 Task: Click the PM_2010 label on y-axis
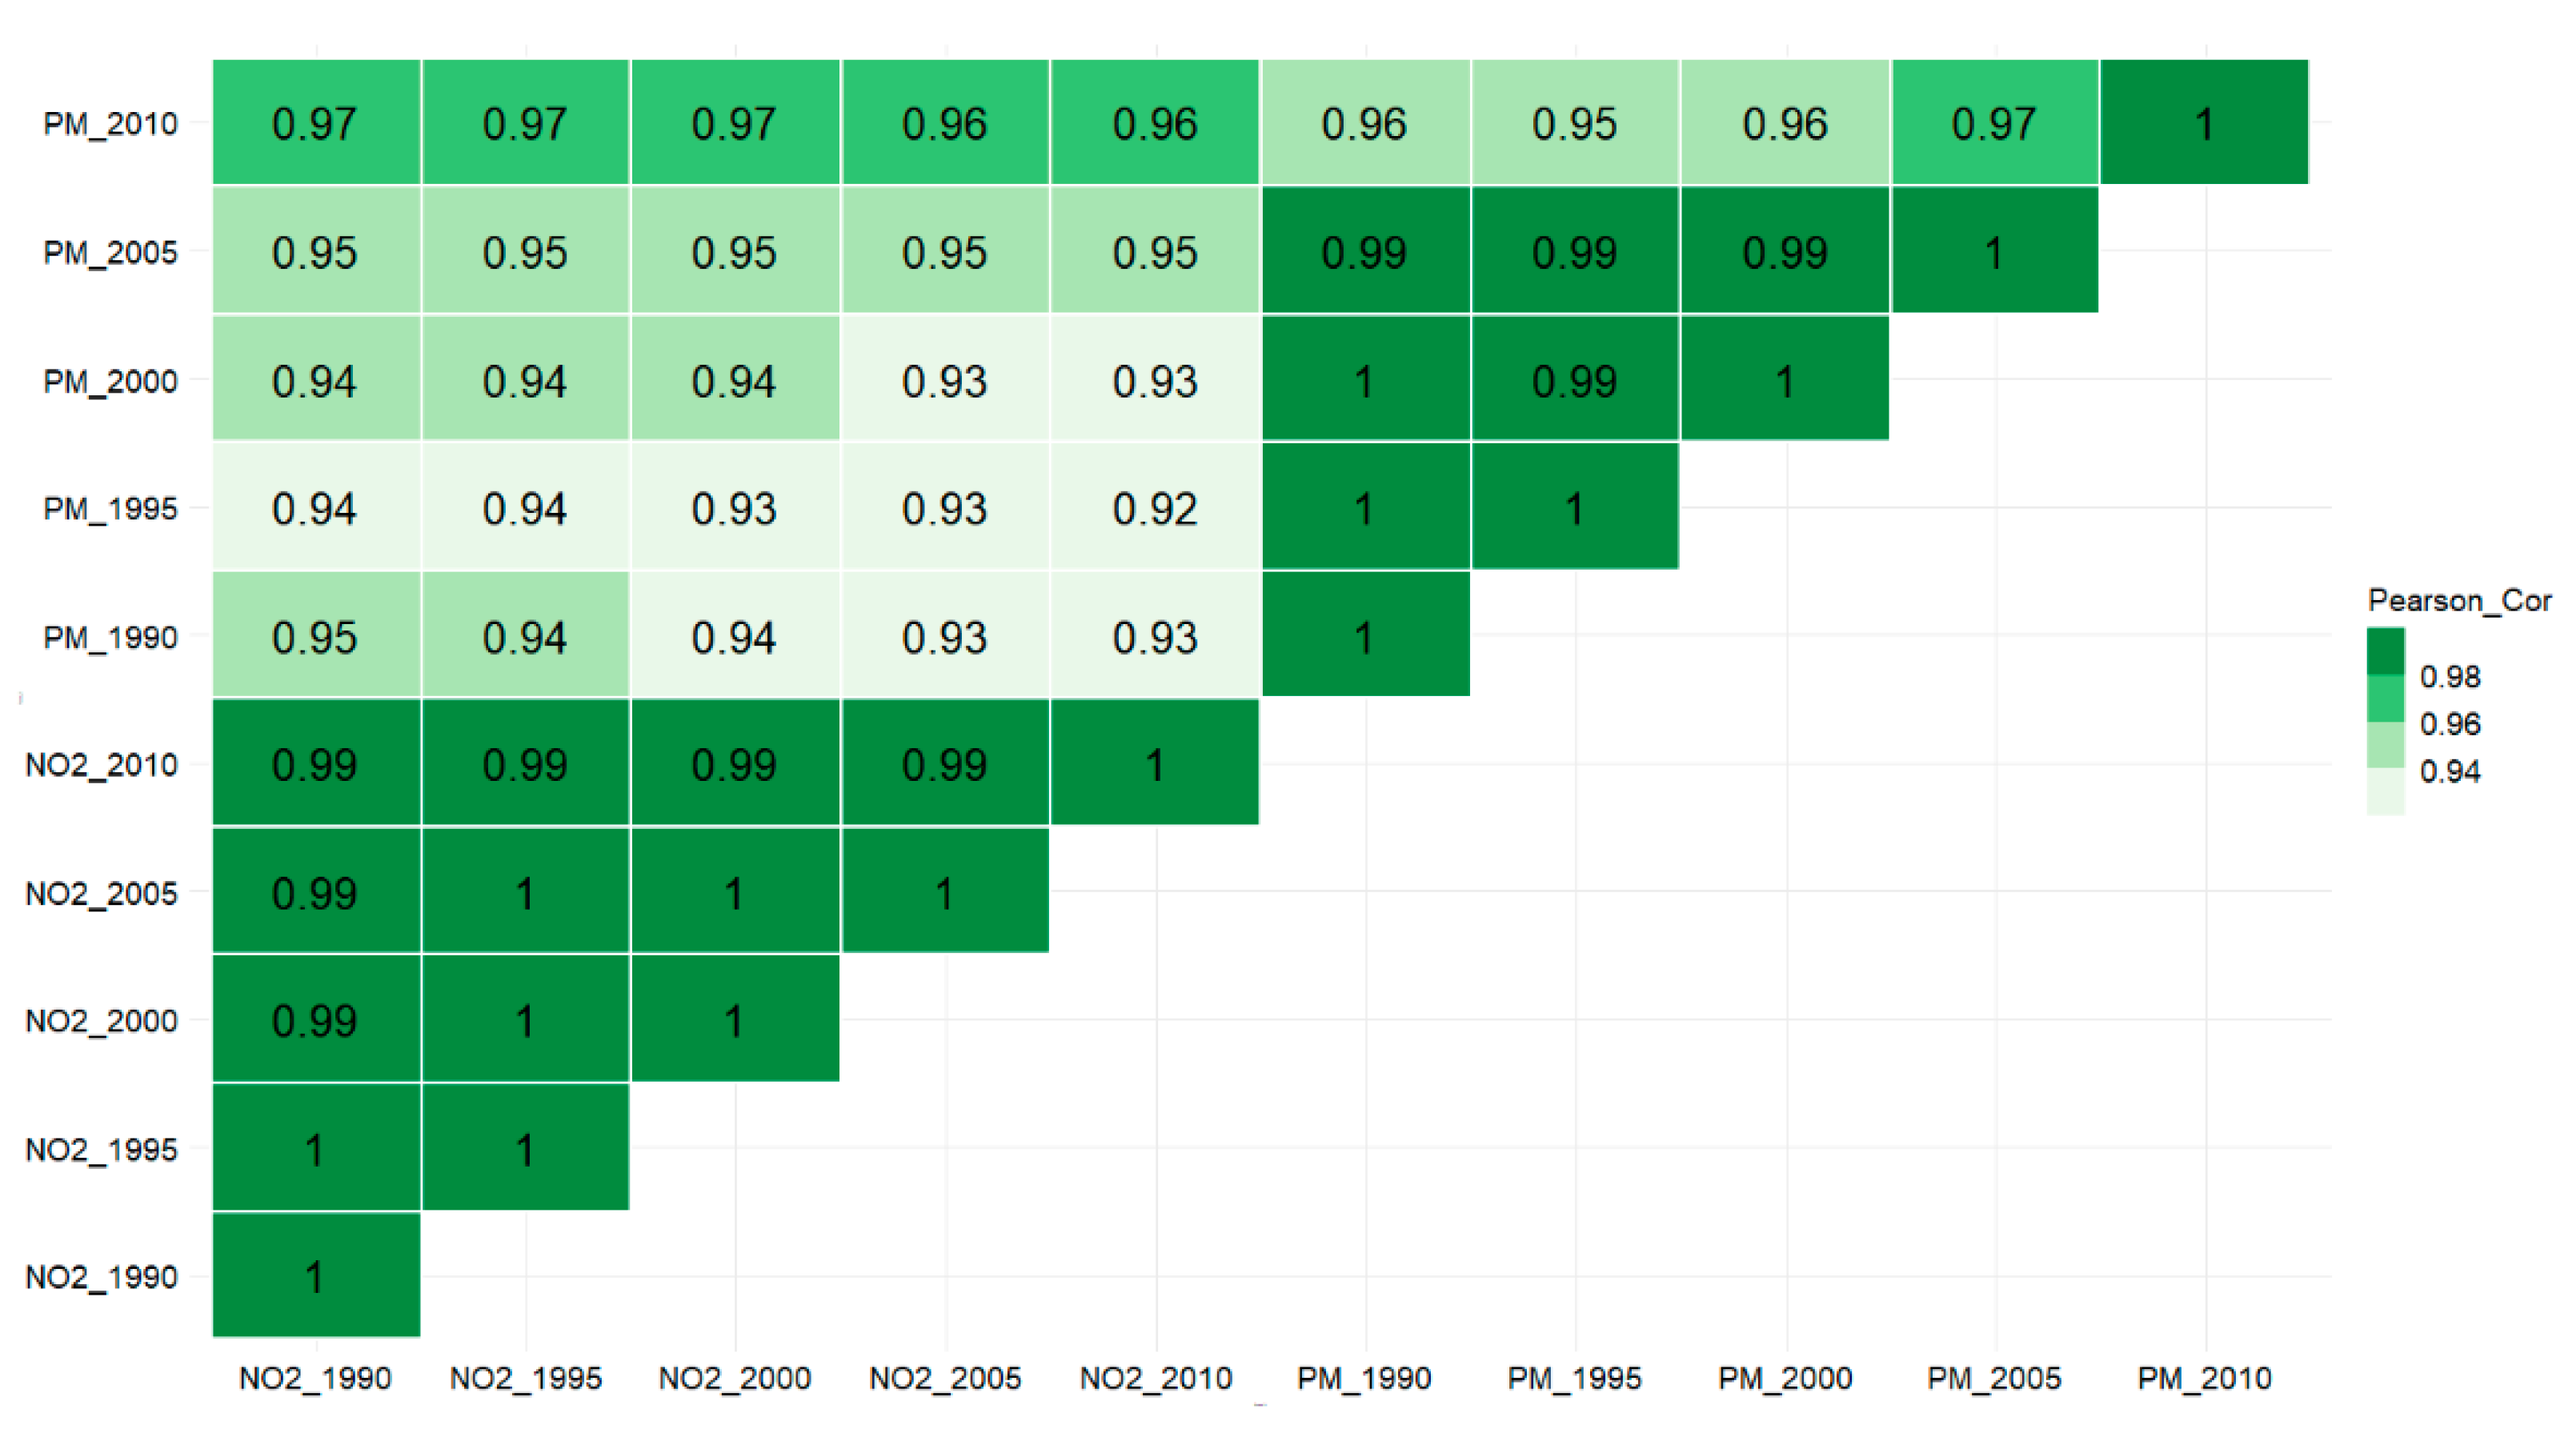click(x=110, y=124)
